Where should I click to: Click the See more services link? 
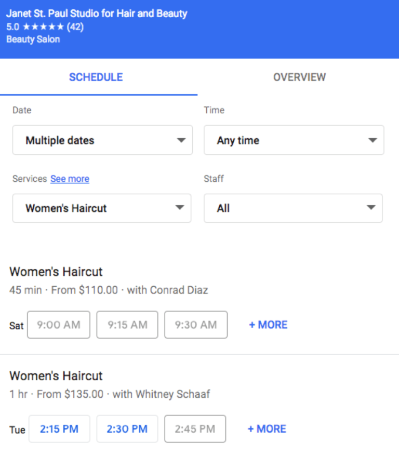coord(70,179)
